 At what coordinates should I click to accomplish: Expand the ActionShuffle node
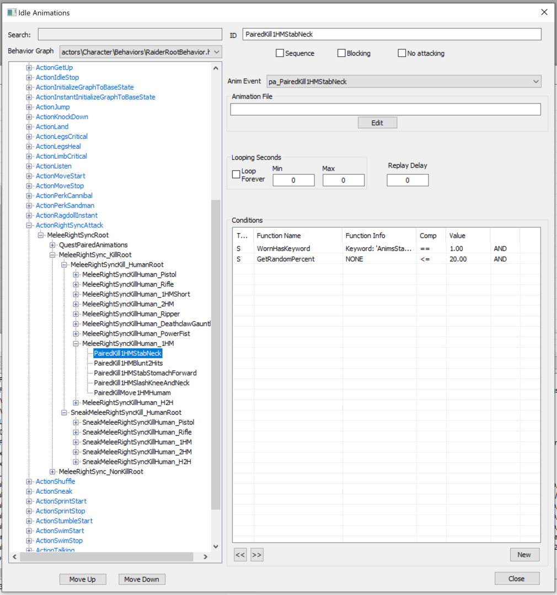point(29,482)
